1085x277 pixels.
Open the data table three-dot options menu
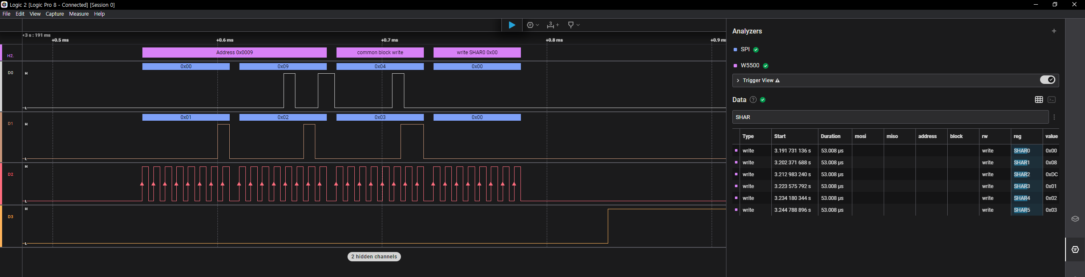[x=1054, y=117]
